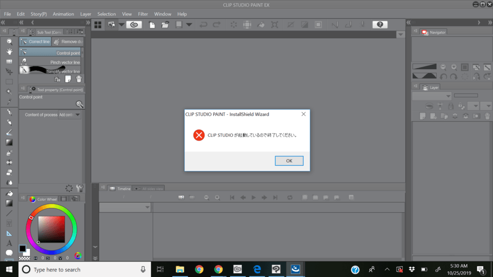Open the Timeline selection dropdown
Viewport: 493px width, 277px height.
pyautogui.click(x=125, y=207)
